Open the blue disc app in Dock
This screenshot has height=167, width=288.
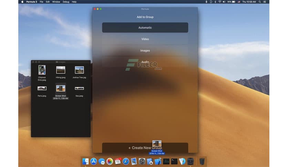(x=182, y=161)
